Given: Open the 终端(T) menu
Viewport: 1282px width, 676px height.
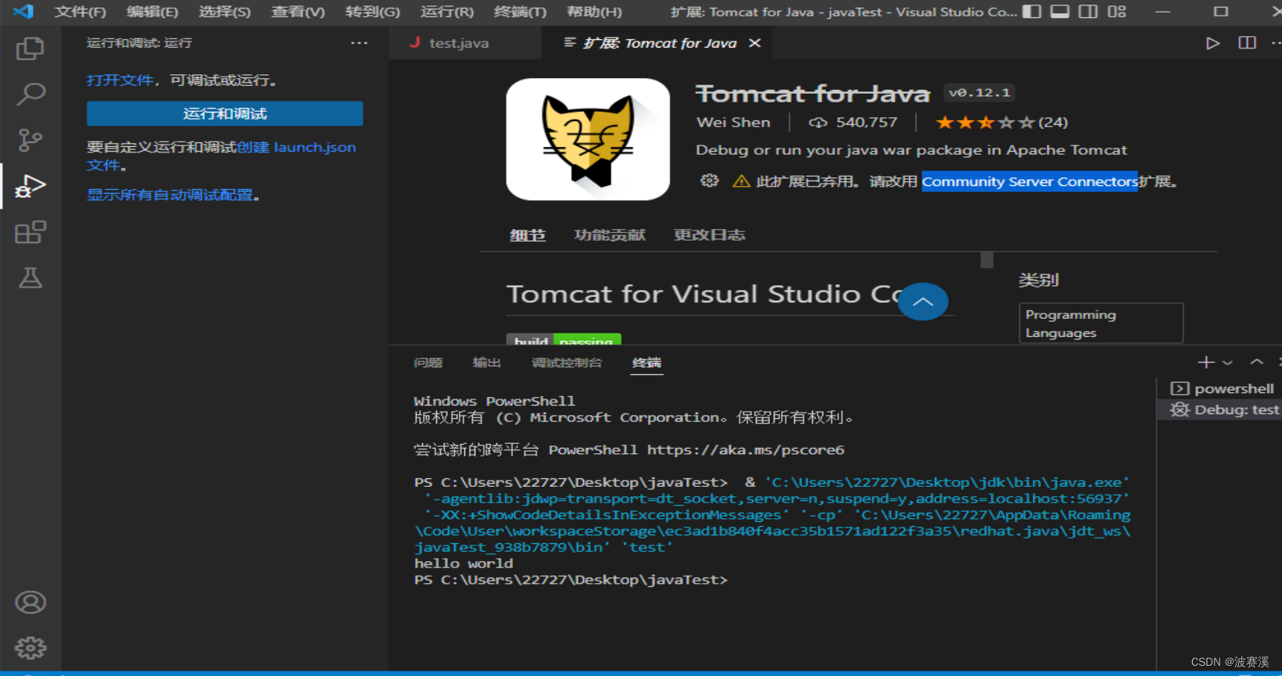Looking at the screenshot, I should [x=520, y=12].
